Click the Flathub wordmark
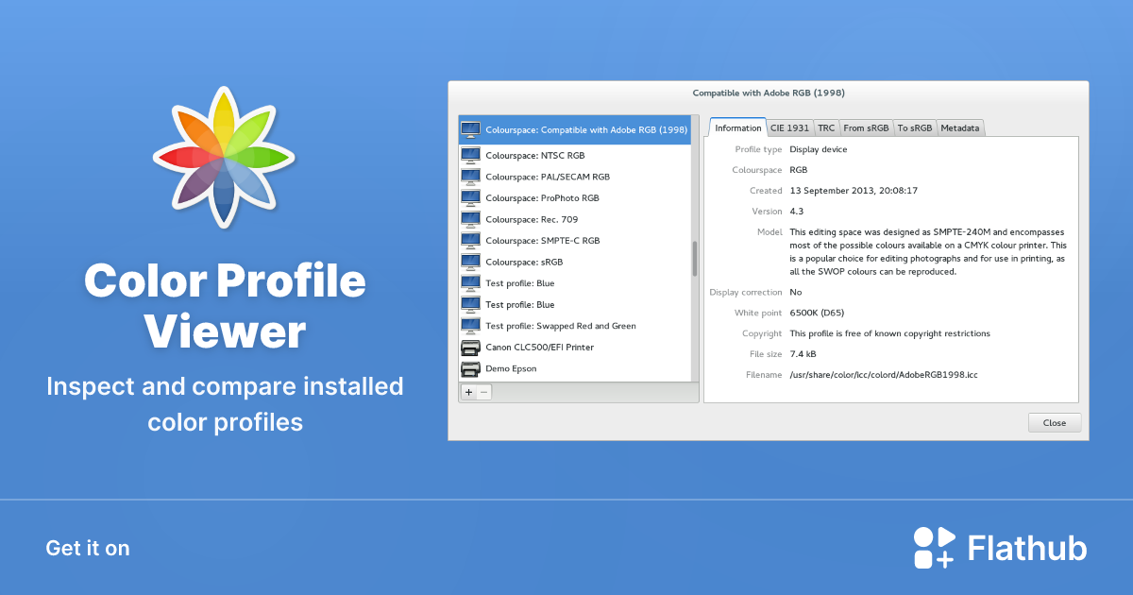 point(1026,547)
